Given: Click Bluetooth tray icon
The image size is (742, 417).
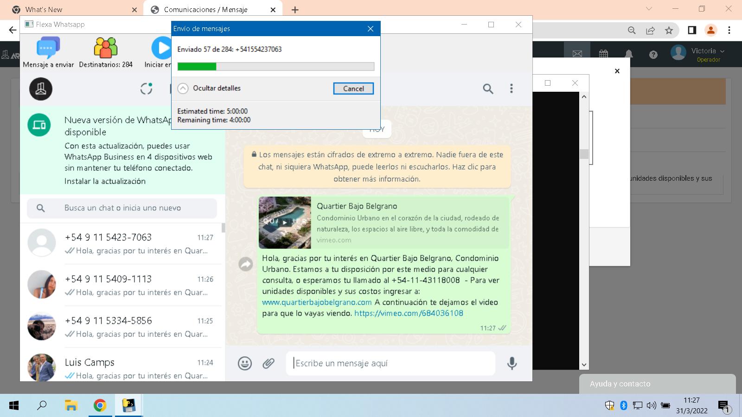Looking at the screenshot, I should 624,406.
